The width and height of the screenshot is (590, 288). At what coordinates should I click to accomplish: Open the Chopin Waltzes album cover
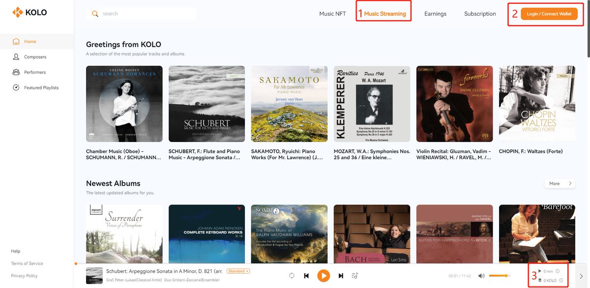click(537, 104)
